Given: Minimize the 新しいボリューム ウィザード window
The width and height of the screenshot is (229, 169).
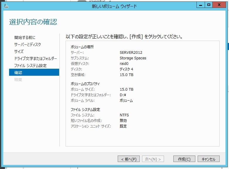Looking at the screenshot, I should point(201,5).
